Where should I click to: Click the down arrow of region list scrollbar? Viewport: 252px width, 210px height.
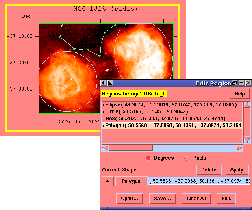click(247, 140)
